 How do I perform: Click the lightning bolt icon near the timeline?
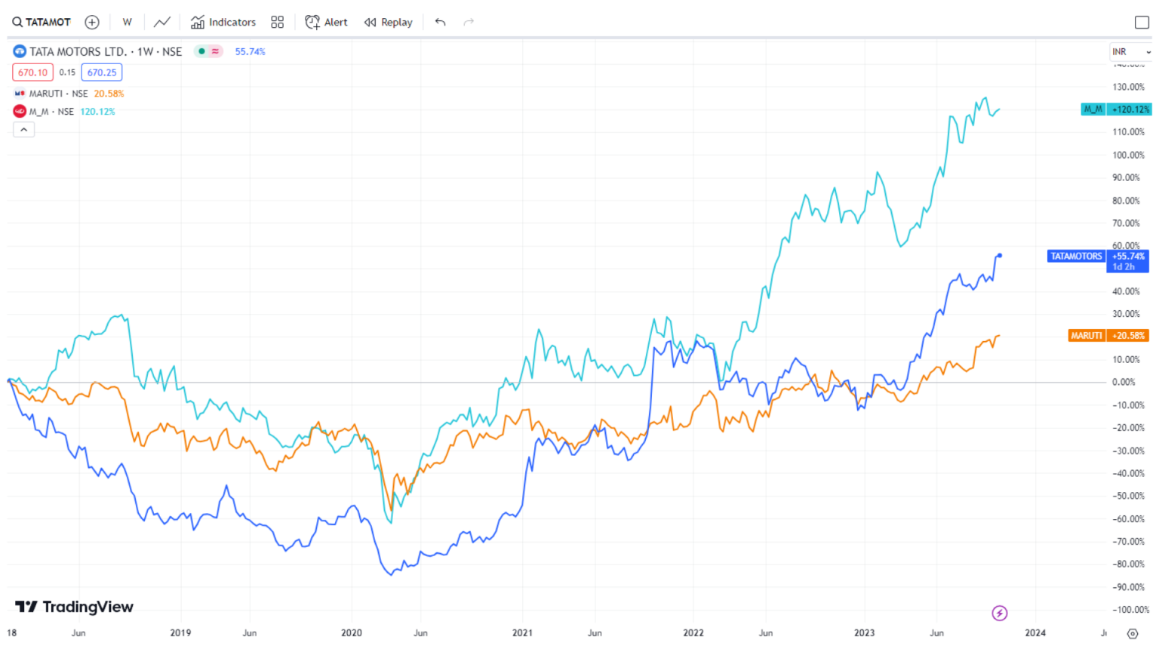click(999, 613)
